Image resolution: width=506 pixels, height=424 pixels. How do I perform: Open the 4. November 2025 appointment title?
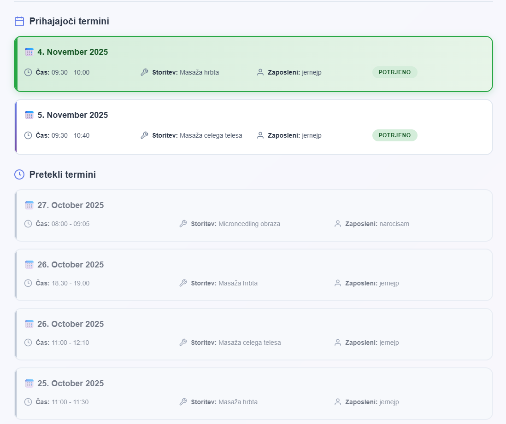(x=73, y=52)
